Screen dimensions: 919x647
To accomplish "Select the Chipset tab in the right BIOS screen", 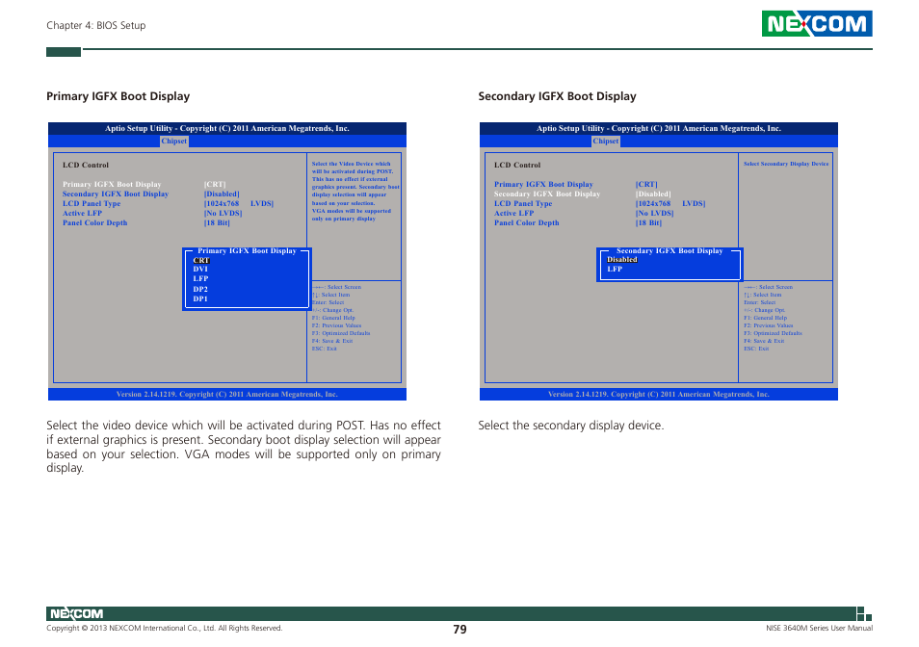I will click(x=605, y=142).
